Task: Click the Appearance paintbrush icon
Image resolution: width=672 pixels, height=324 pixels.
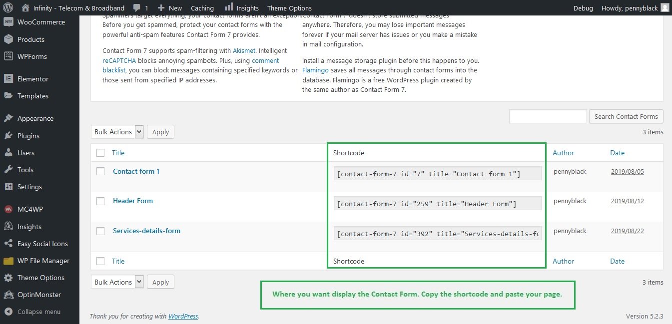Action: tap(8, 118)
